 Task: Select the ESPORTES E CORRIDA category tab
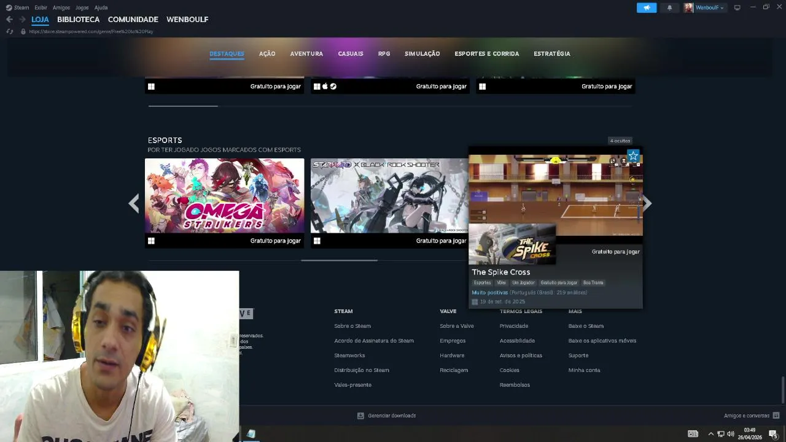[x=487, y=53]
